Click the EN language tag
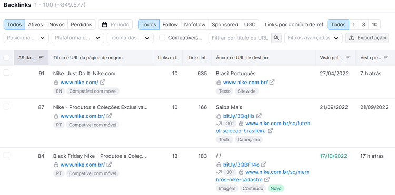This screenshot has height=195, width=395. tap(59, 91)
